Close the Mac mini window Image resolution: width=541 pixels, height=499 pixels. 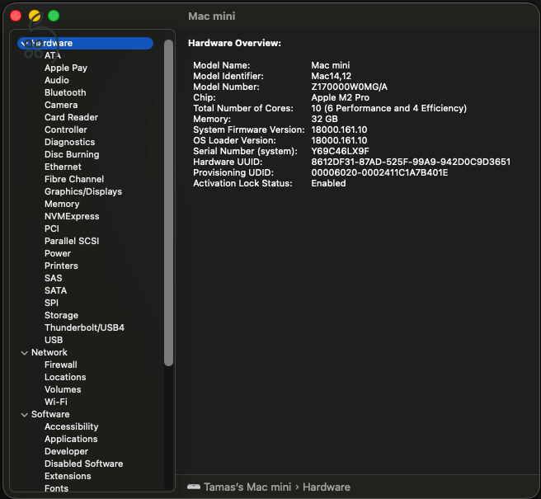click(16, 16)
